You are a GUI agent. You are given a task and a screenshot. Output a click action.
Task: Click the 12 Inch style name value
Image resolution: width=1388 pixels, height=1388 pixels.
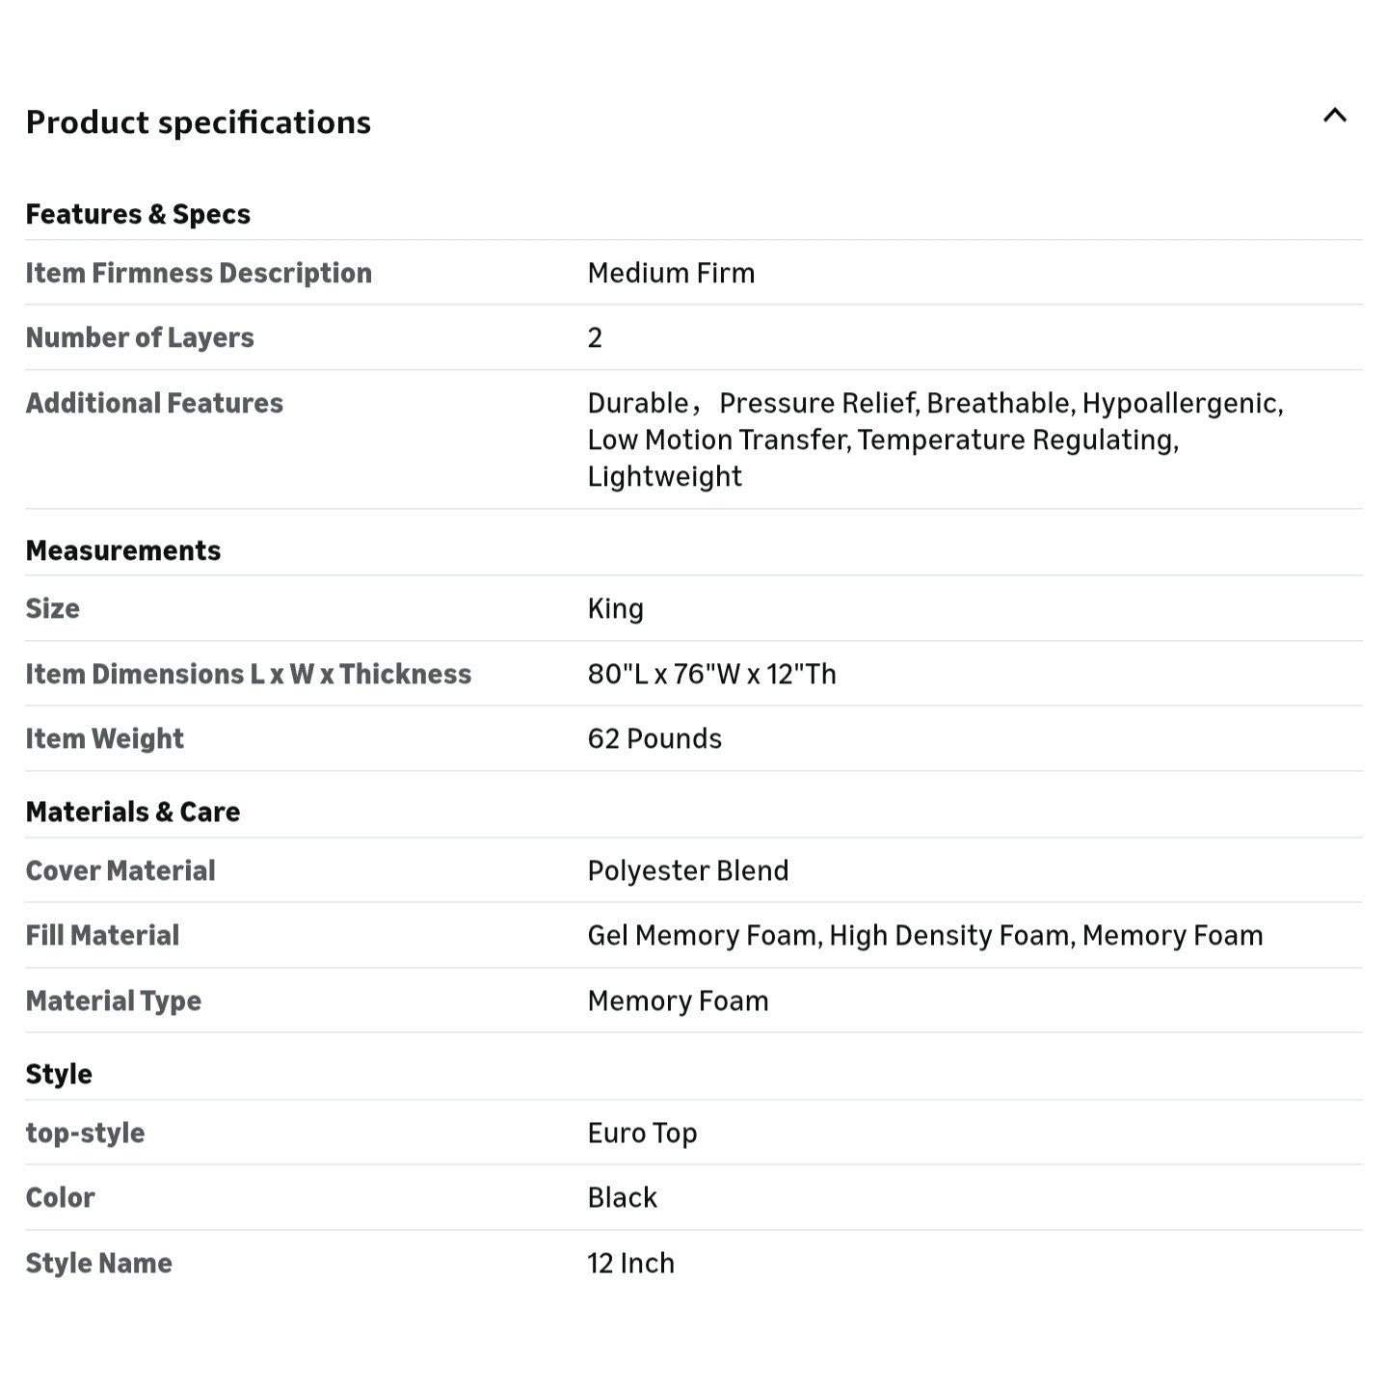click(x=630, y=1263)
